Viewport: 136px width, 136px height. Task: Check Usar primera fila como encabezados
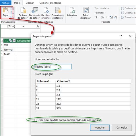pyautogui.click(x=36, y=120)
